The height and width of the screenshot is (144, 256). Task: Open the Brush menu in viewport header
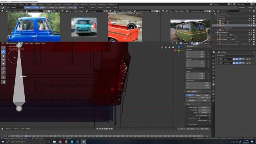click(x=43, y=43)
